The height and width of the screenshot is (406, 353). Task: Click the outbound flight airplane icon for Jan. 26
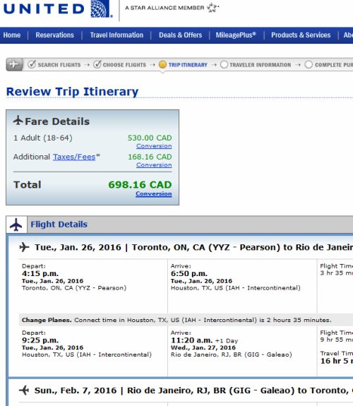coord(24,246)
